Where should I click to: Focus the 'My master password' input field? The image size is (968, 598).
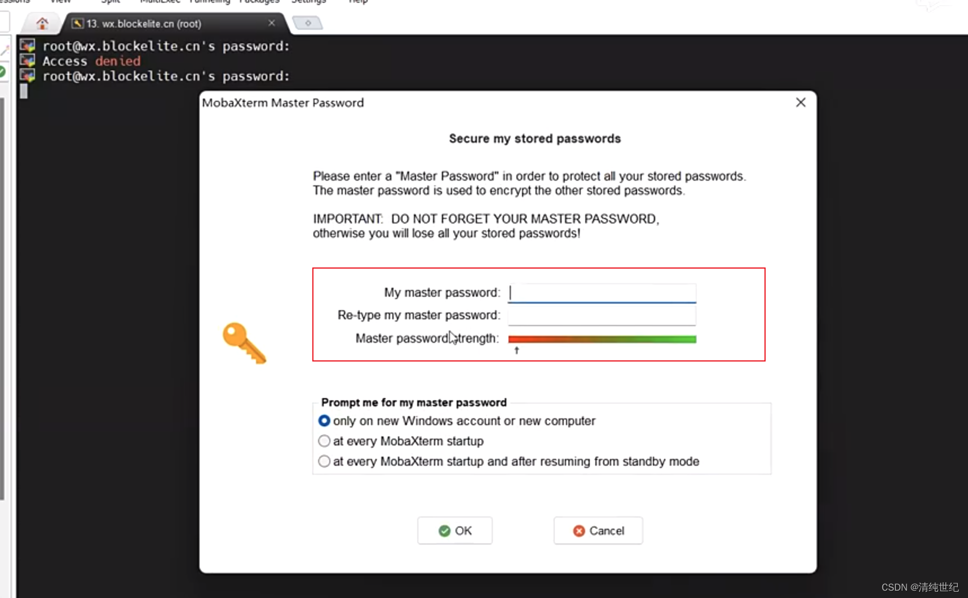point(602,292)
